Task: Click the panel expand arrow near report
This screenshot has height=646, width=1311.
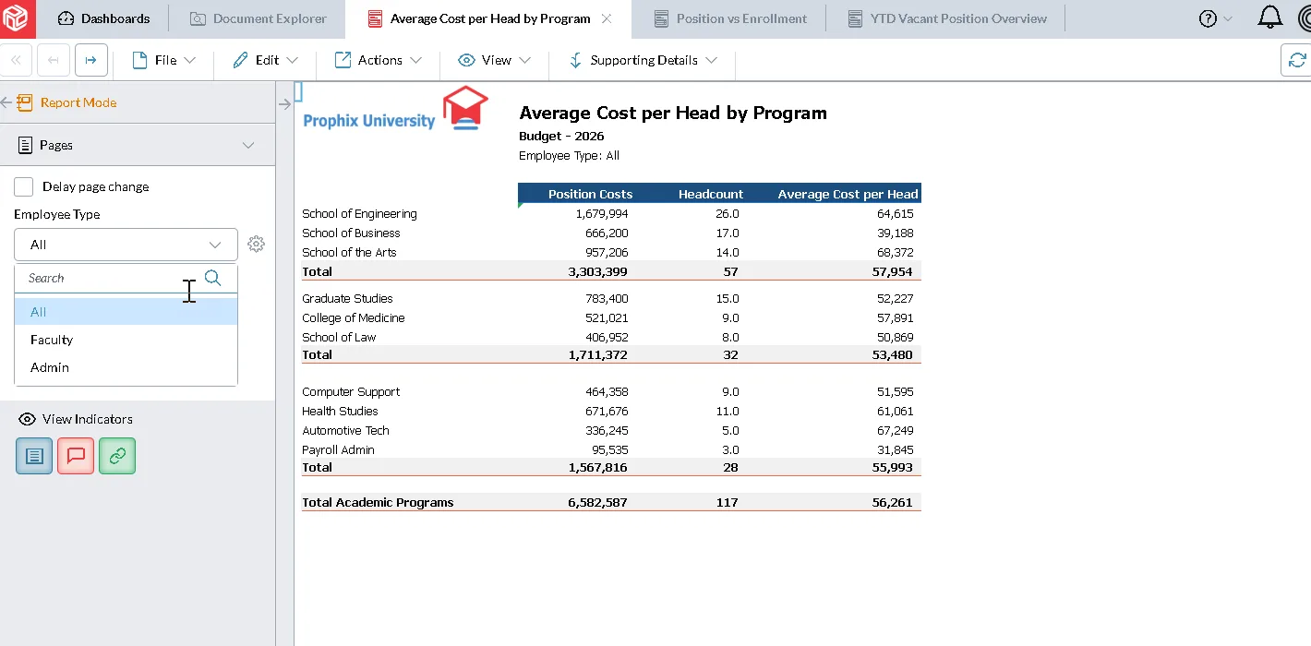Action: 284,104
